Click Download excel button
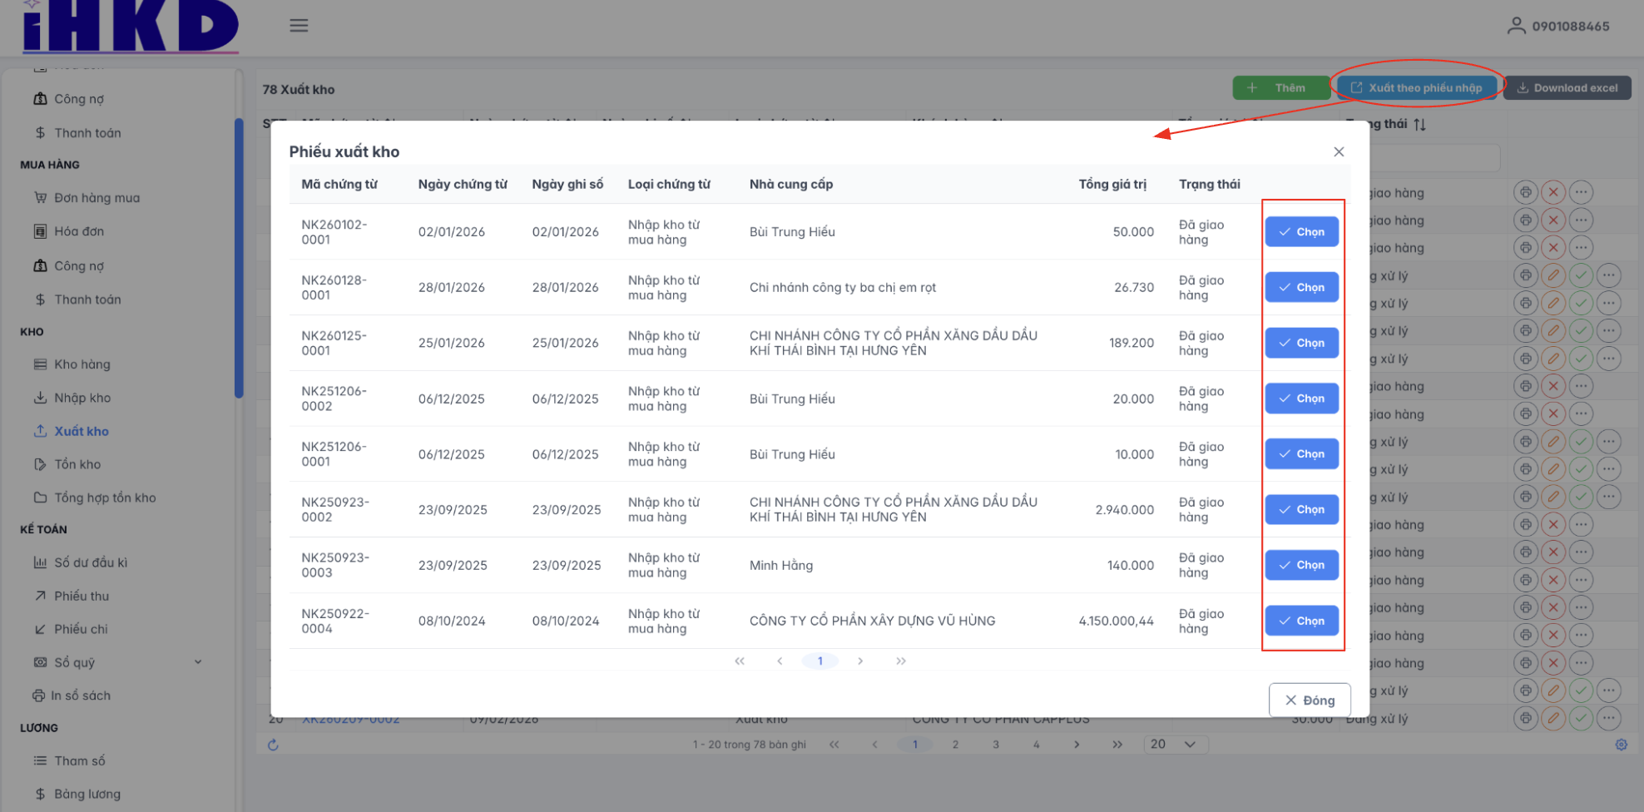The width and height of the screenshot is (1644, 812). point(1567,88)
